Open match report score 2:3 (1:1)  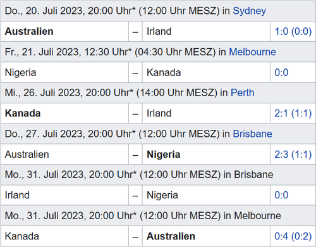[293, 155]
